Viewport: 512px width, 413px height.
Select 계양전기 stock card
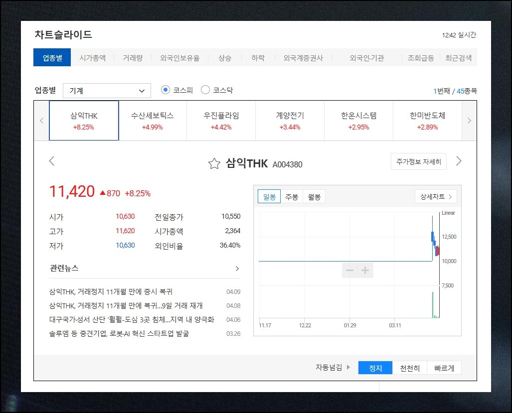[290, 121]
